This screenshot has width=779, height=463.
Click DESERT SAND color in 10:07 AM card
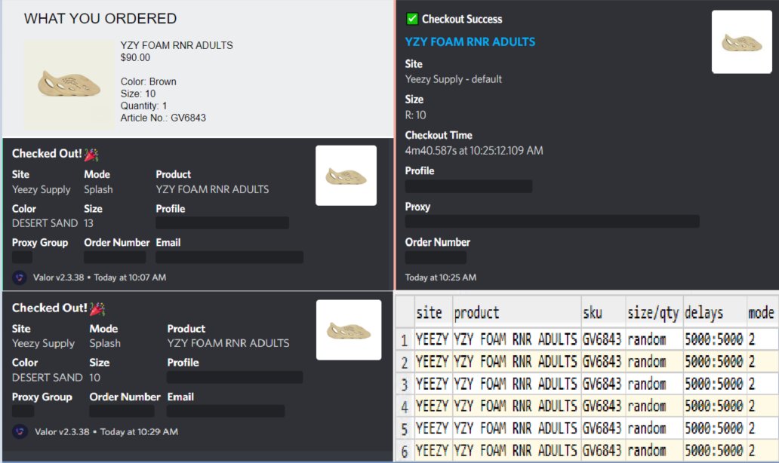(45, 223)
